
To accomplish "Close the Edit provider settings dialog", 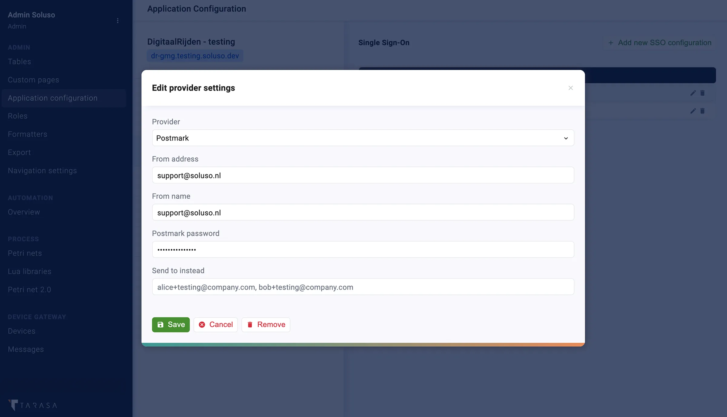I will [x=570, y=88].
